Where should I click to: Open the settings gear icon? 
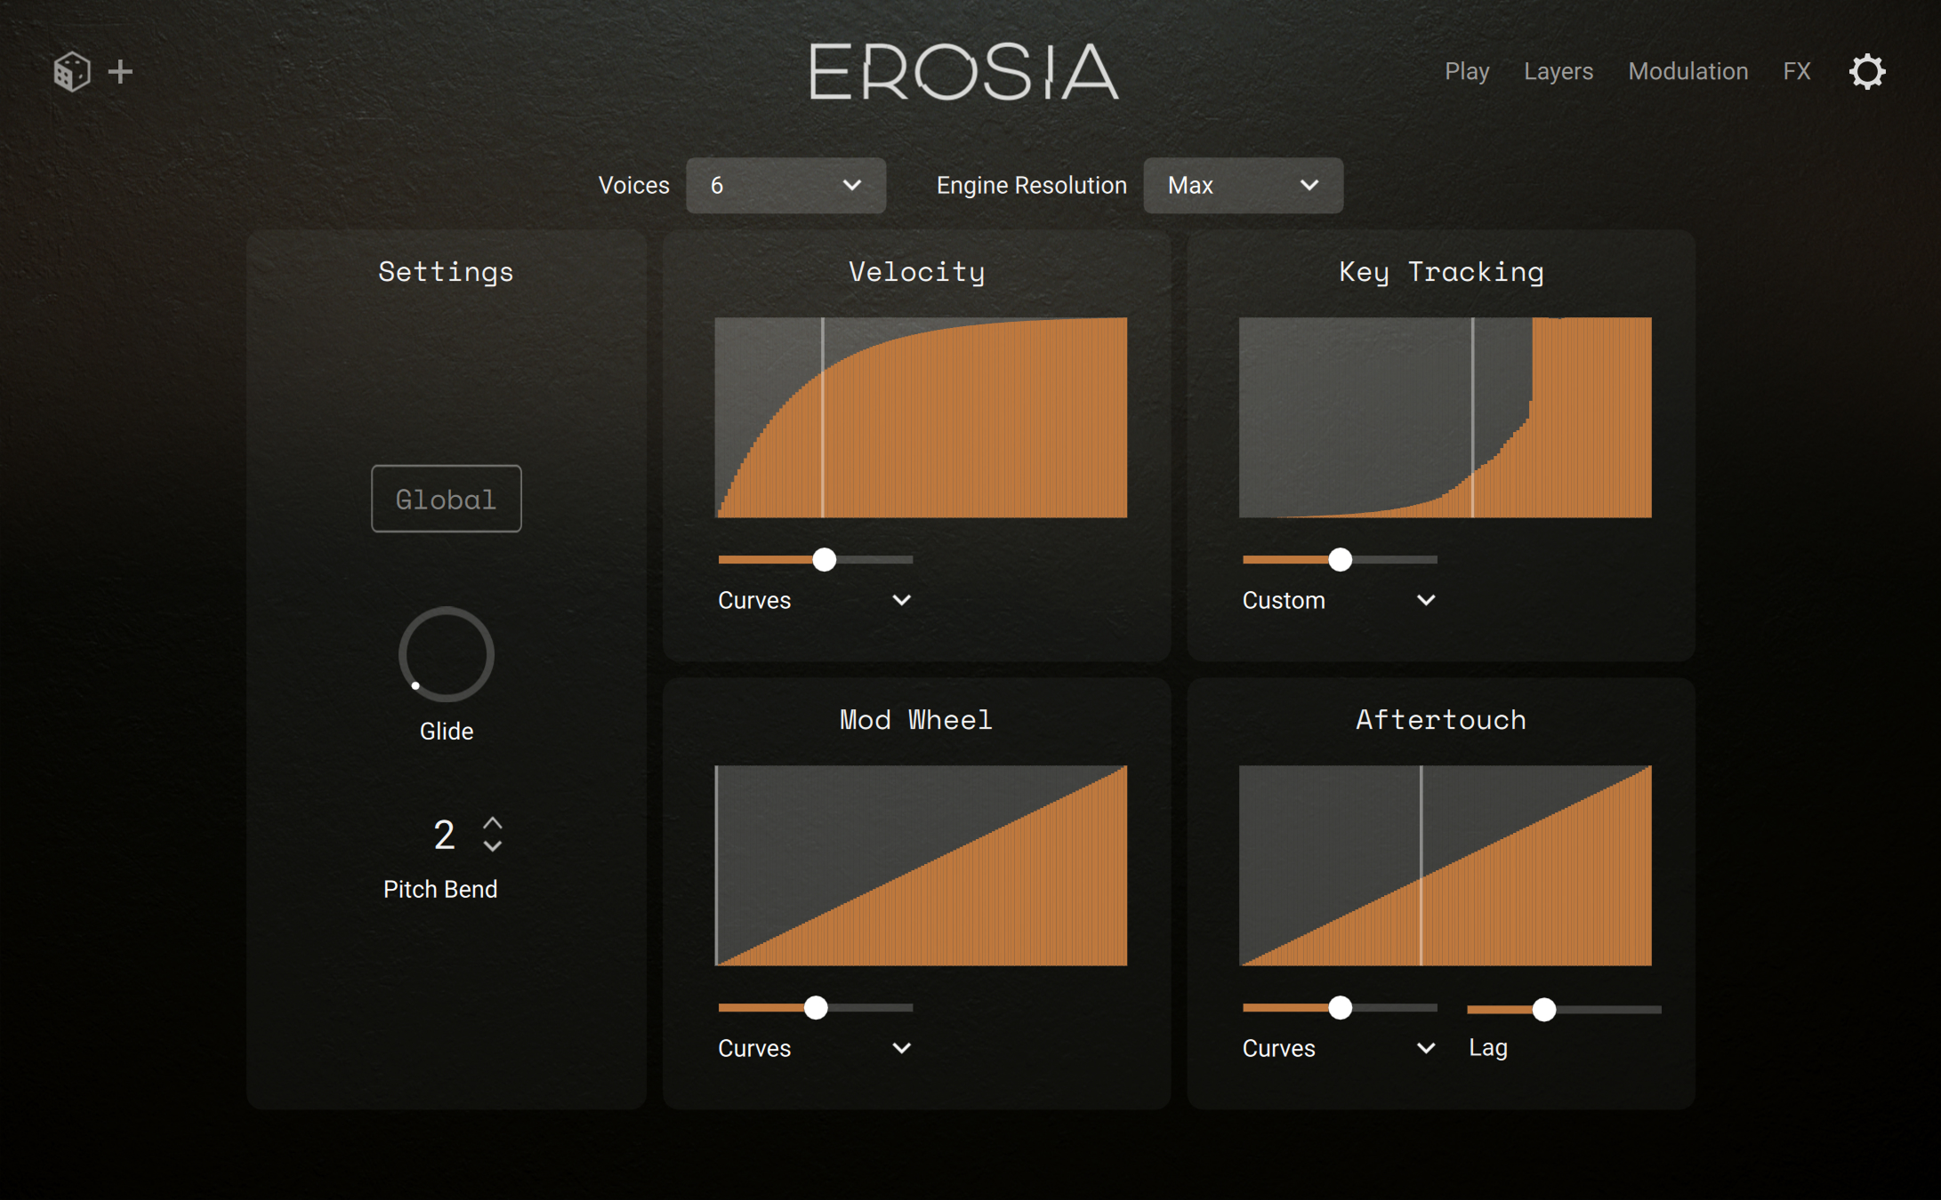(1866, 71)
